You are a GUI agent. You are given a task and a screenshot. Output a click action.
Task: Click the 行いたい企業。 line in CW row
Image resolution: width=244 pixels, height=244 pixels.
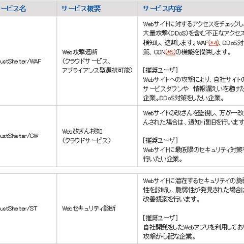[163, 159]
